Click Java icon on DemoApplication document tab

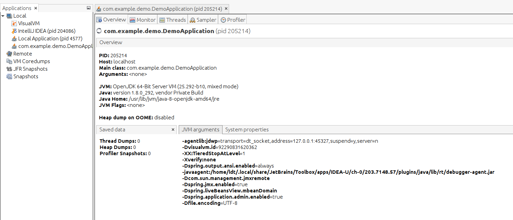[99, 9]
